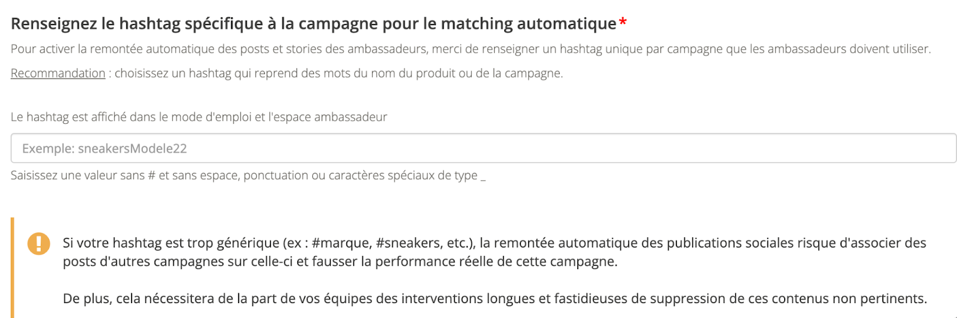The image size is (957, 318).
Task: Click the 'Renseignez le hashtag spécifique' heading
Action: (313, 24)
